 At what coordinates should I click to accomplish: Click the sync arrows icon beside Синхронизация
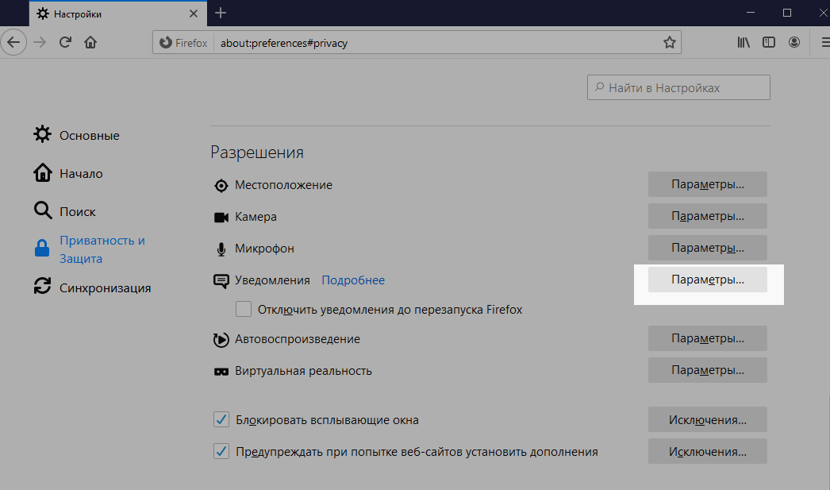click(x=42, y=286)
